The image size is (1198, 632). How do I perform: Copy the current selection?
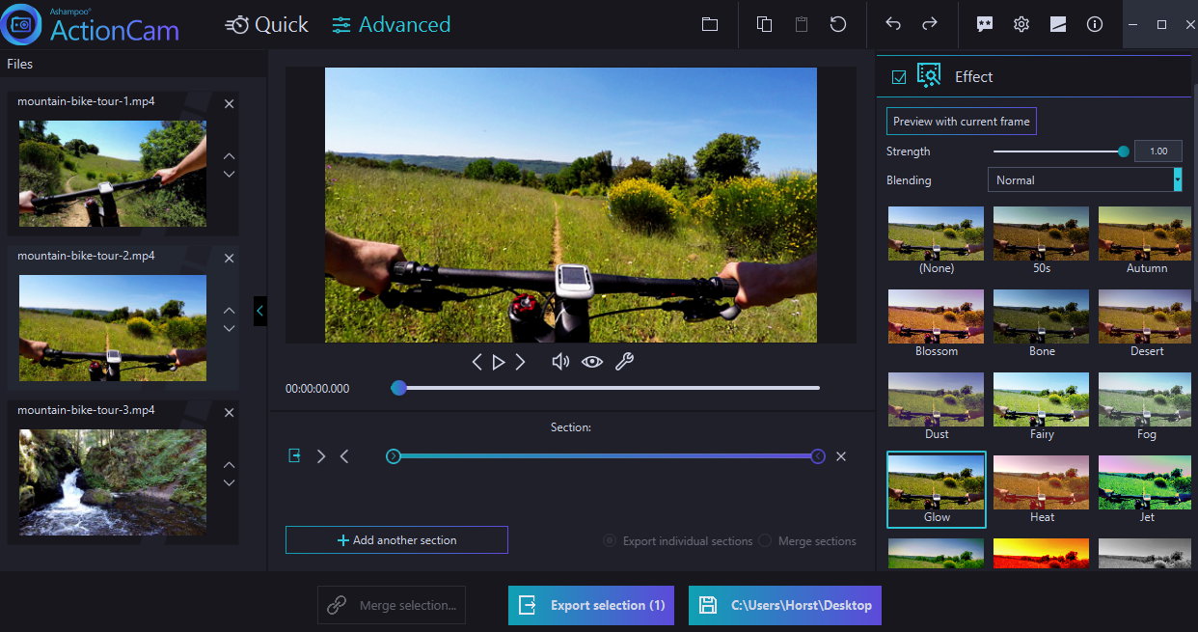pyautogui.click(x=763, y=24)
